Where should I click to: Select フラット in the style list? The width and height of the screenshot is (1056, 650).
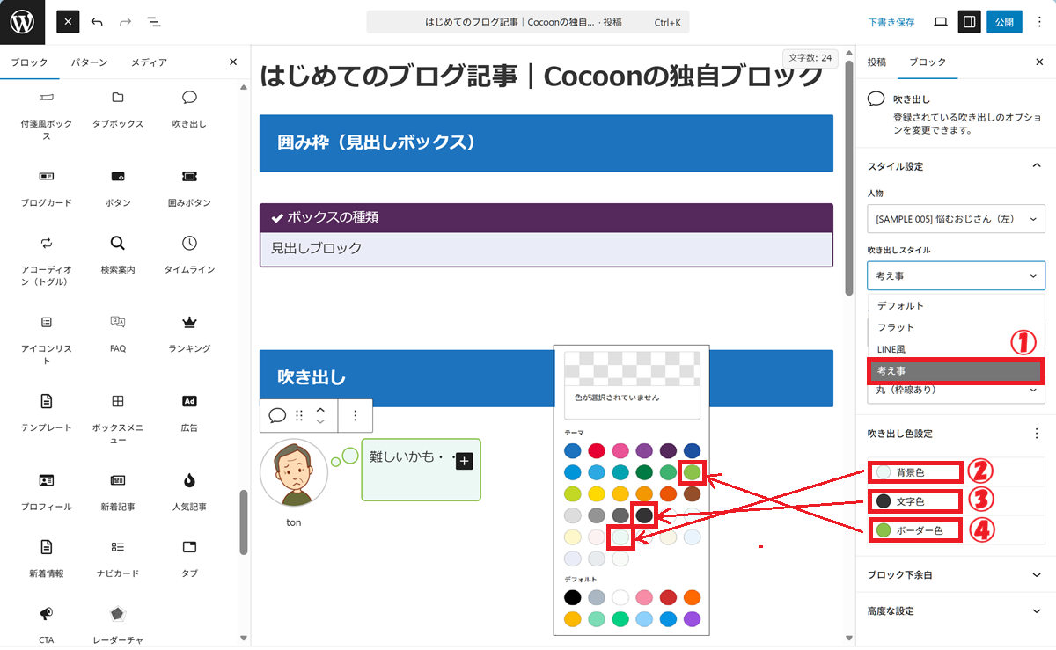[x=896, y=327]
